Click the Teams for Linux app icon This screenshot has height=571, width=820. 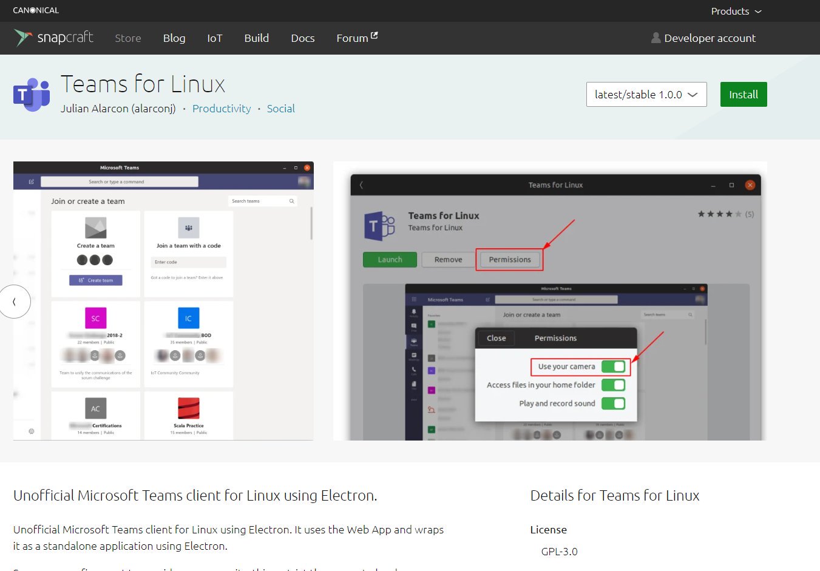[32, 95]
